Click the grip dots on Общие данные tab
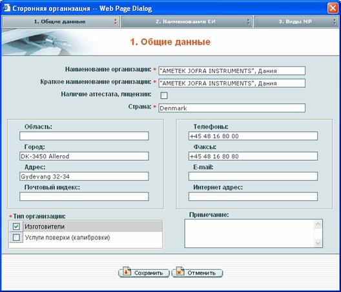The width and height of the screenshot is (341, 292). pyautogui.click(x=116, y=21)
